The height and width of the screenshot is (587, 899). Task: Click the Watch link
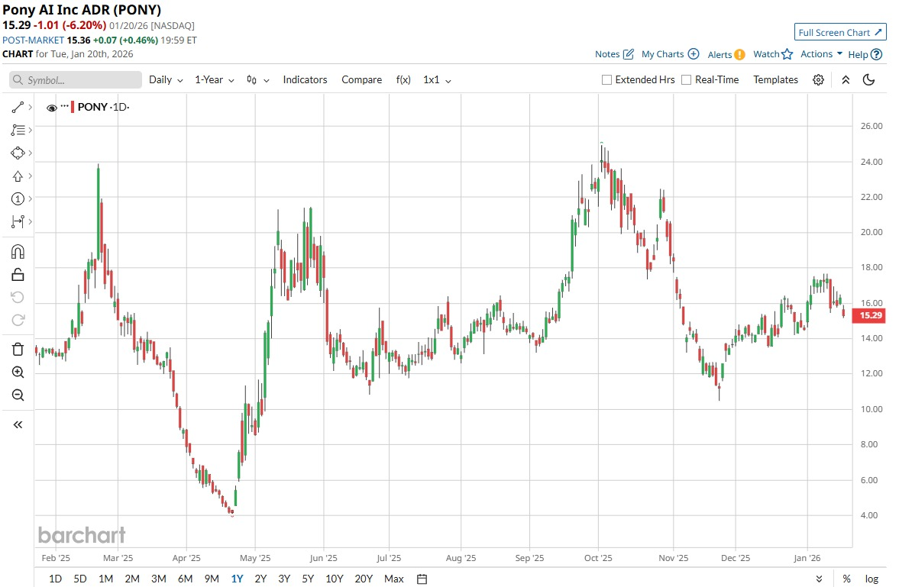(766, 54)
